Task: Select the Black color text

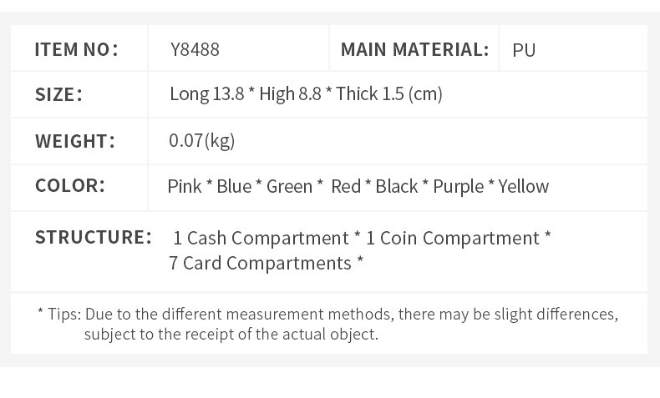Action: coord(397,186)
